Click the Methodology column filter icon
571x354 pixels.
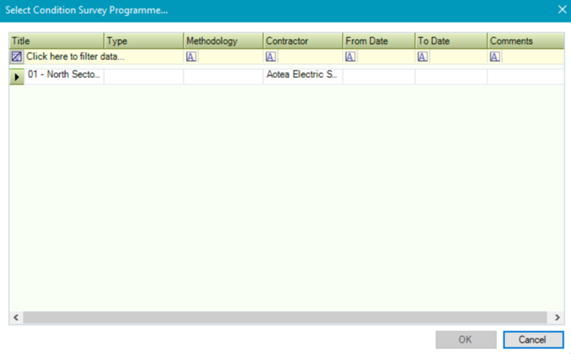[192, 57]
